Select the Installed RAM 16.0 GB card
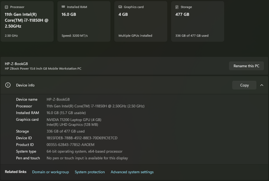The image size is (269, 181). [84, 22]
